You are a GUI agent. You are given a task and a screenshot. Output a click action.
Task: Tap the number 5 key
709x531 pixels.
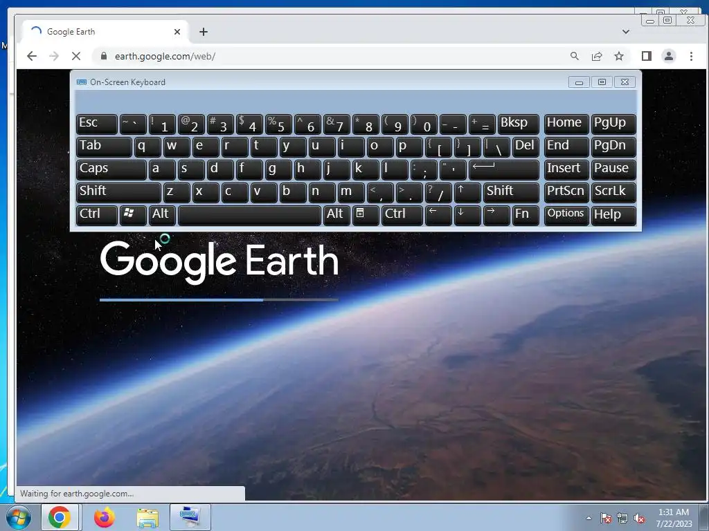[x=278, y=124]
